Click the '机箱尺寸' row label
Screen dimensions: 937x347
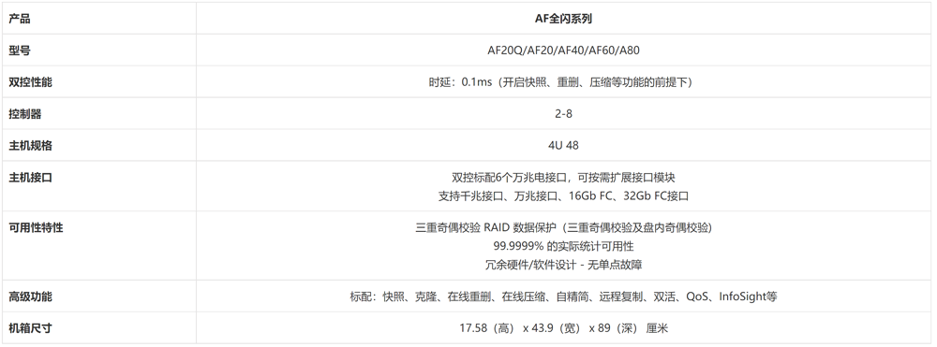point(30,328)
